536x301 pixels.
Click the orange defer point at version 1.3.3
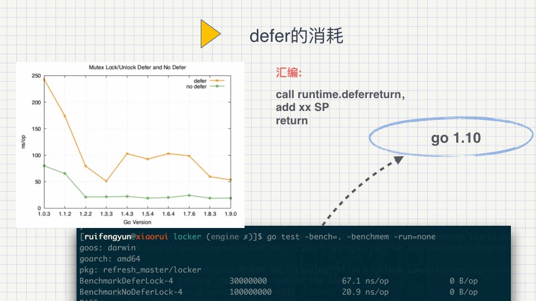tap(106, 181)
